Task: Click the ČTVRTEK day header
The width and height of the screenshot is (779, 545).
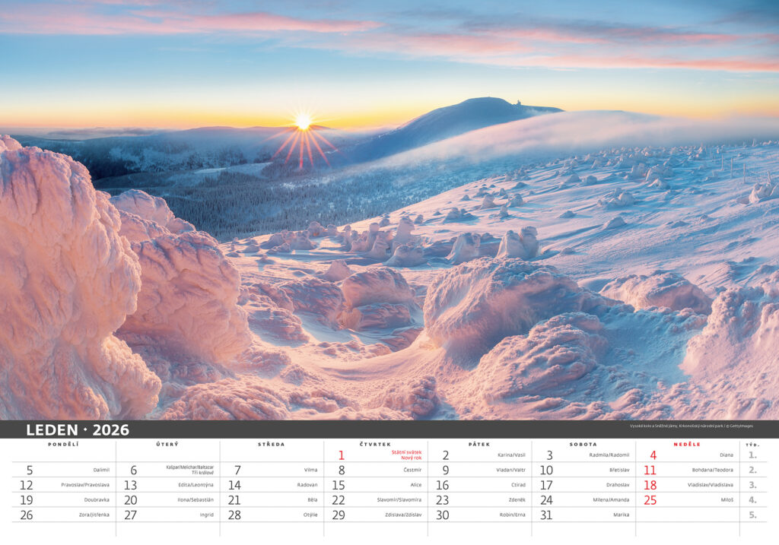Action: tap(375, 444)
